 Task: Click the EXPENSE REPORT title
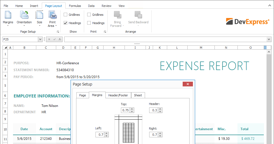205,66
